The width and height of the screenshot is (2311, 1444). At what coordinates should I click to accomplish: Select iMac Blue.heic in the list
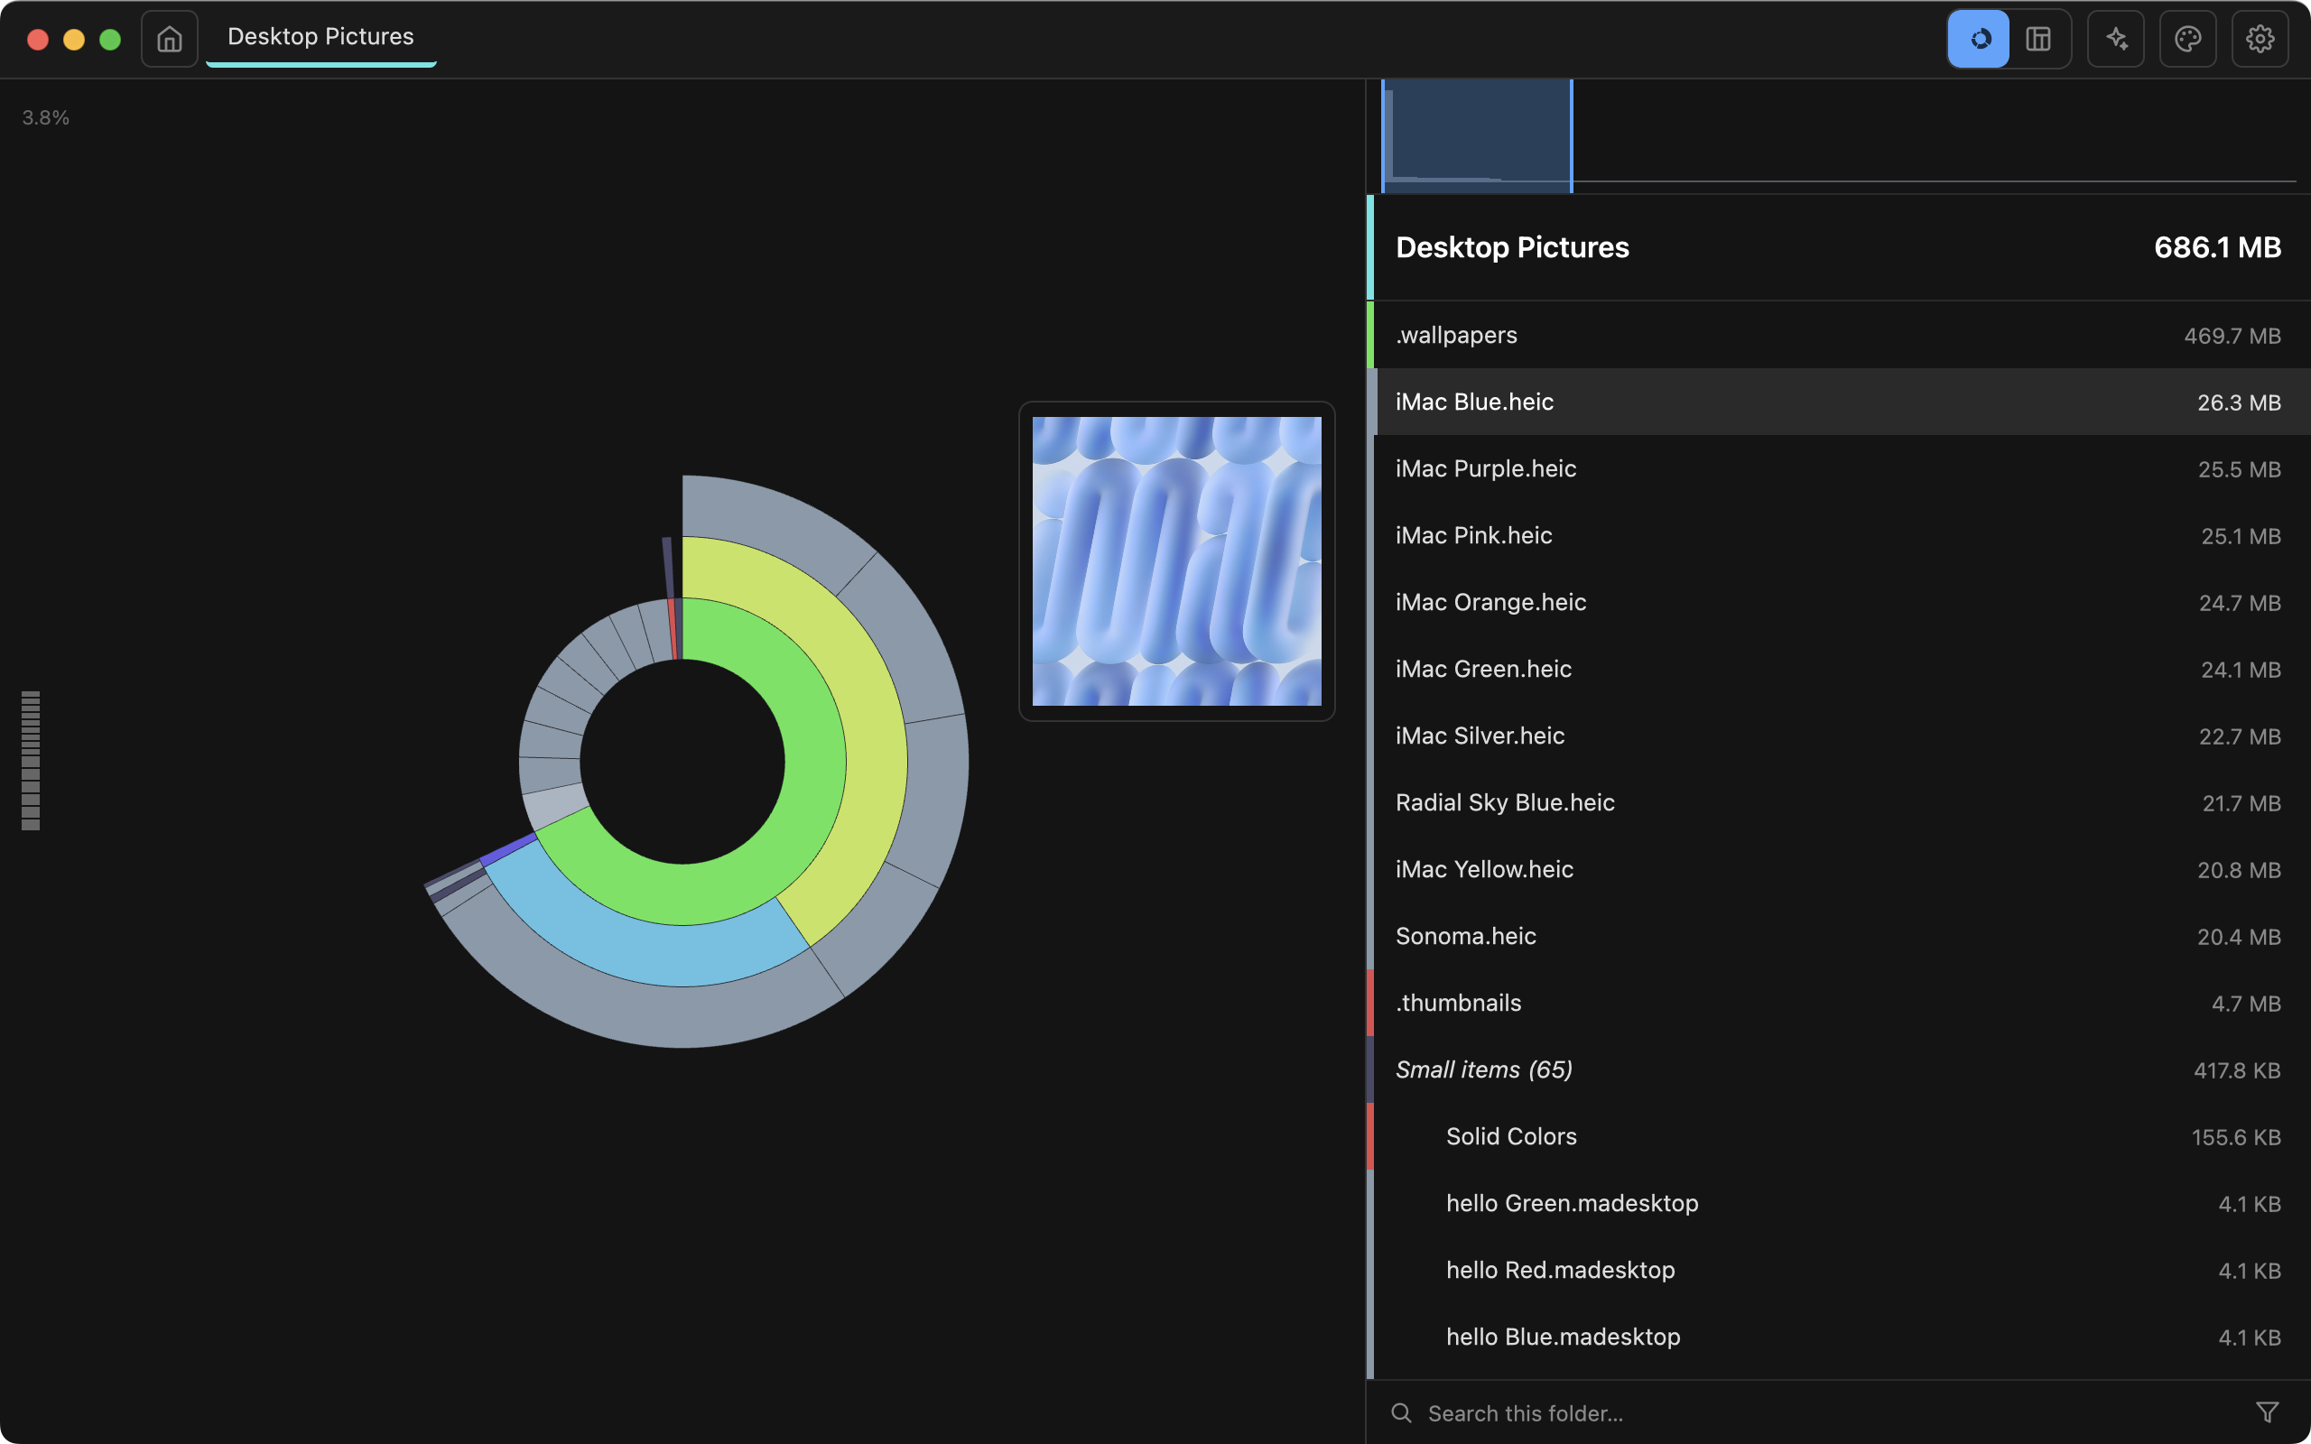coord(1838,403)
